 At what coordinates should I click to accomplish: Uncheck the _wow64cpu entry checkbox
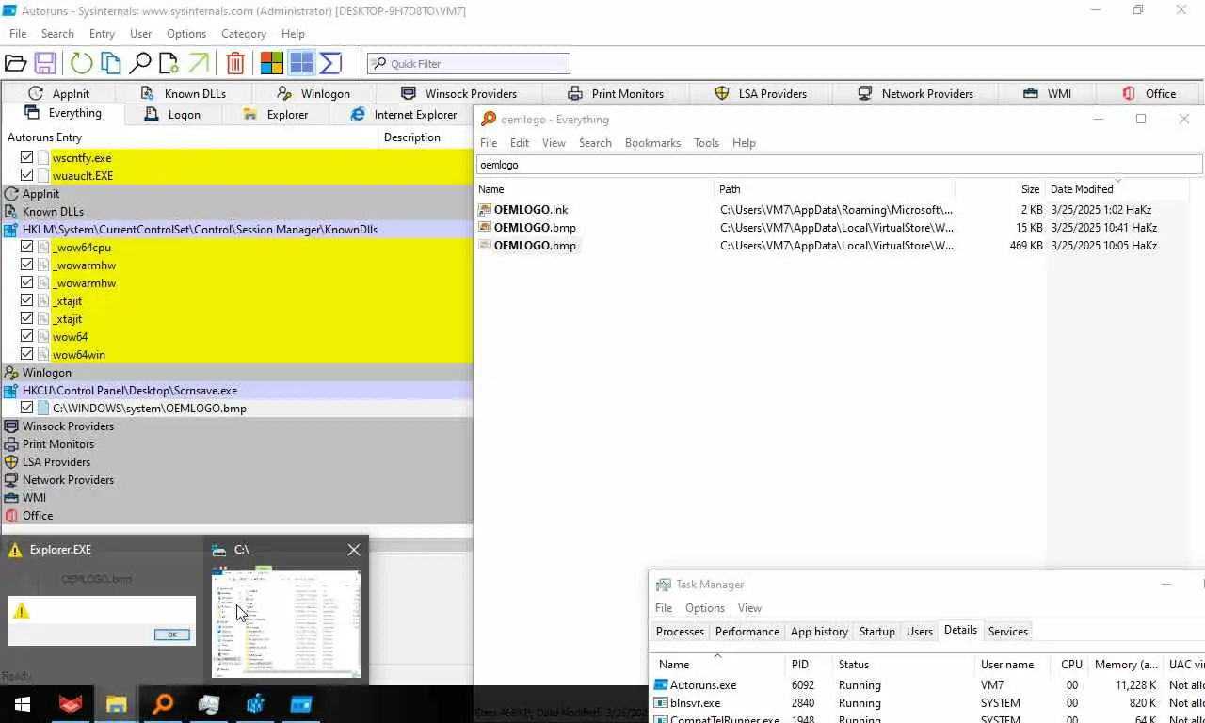(x=27, y=247)
